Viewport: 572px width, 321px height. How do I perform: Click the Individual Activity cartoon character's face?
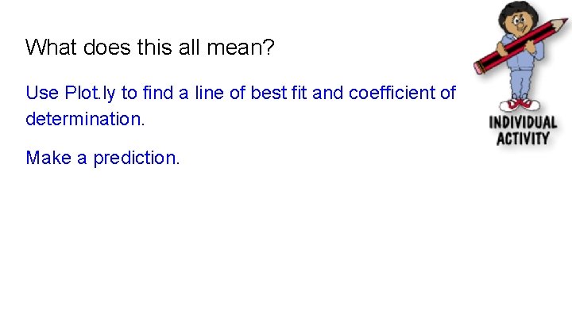coord(520,23)
